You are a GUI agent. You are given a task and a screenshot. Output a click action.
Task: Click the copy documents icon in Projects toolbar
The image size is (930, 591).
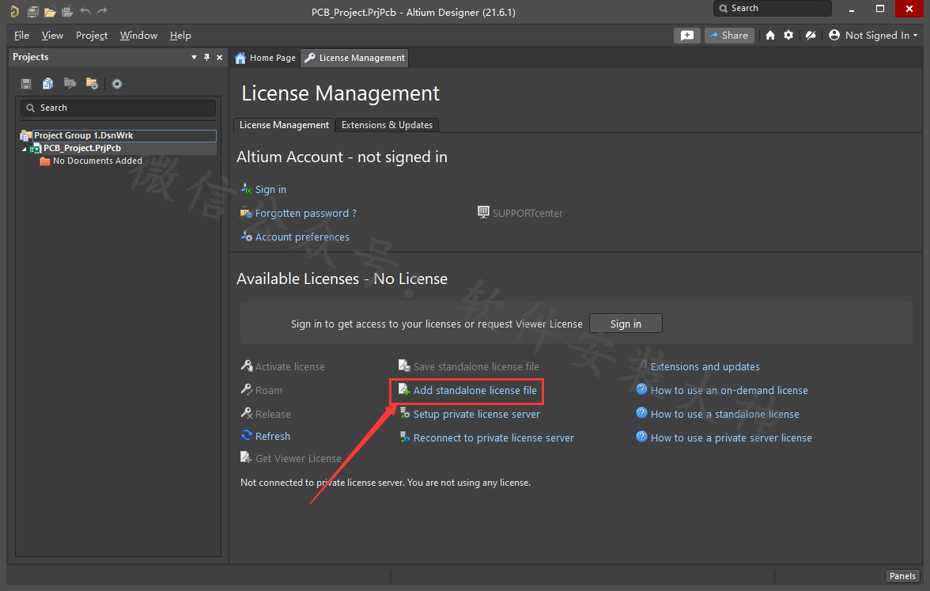pyautogui.click(x=48, y=84)
